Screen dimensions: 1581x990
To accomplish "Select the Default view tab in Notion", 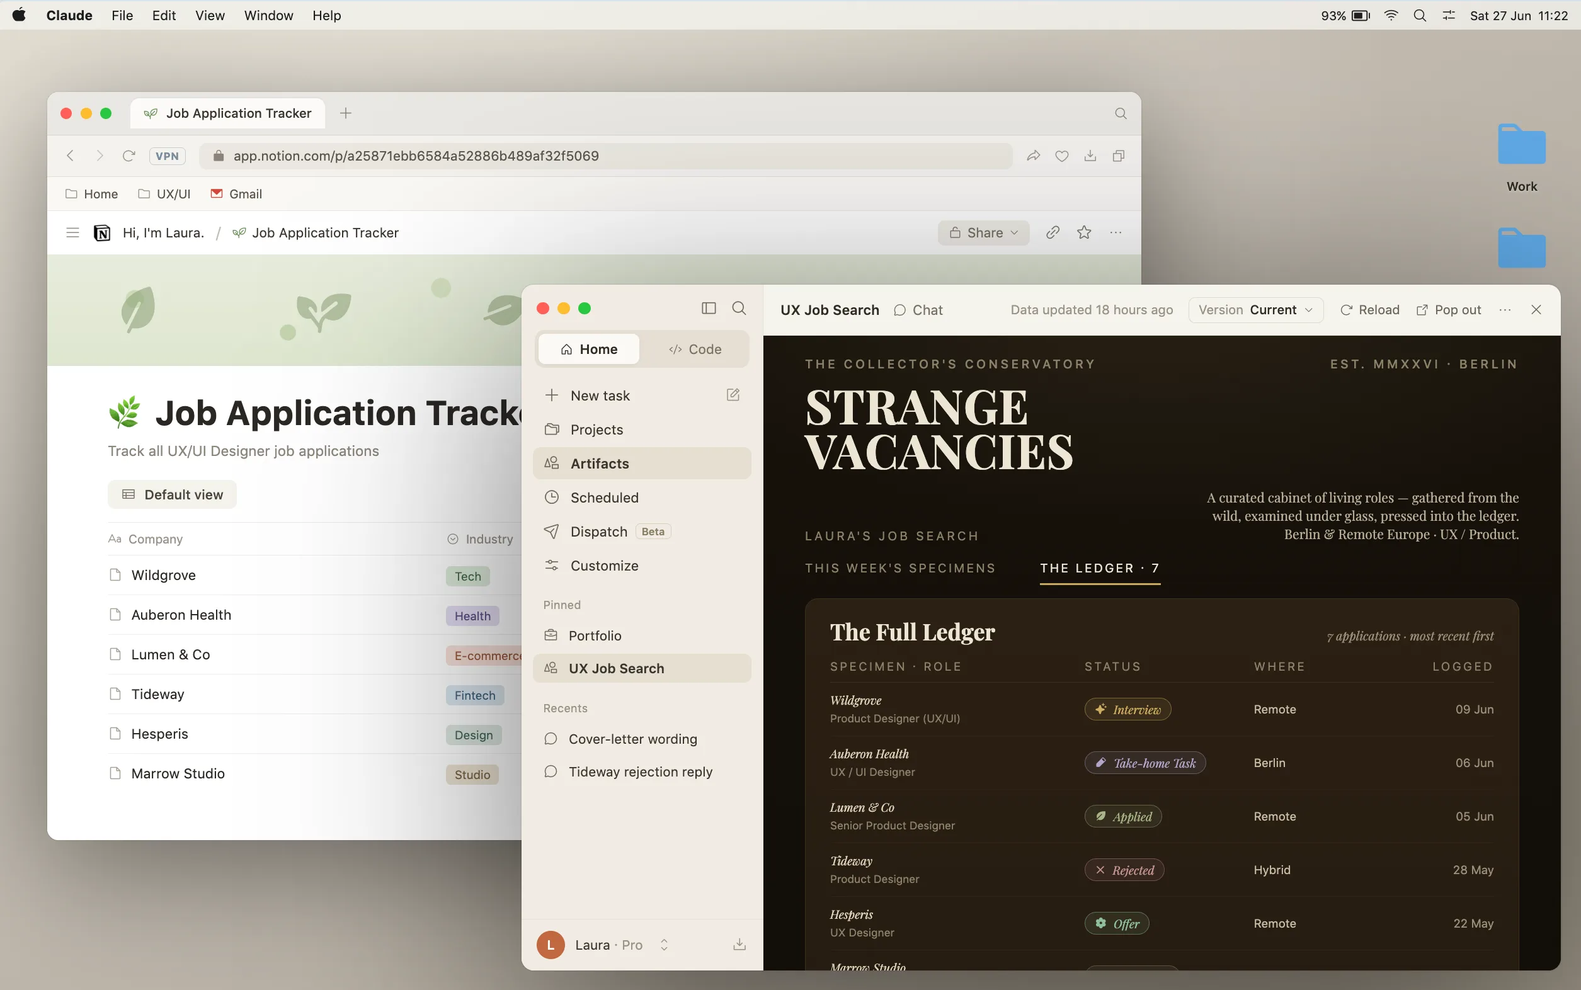I will pos(172,494).
